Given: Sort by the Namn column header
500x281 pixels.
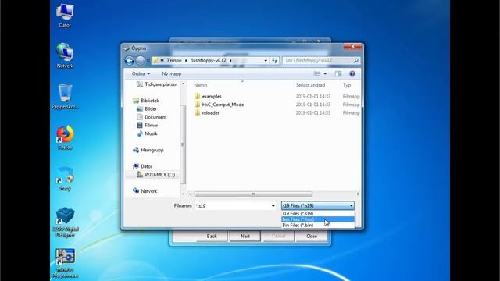Looking at the screenshot, I should [201, 85].
